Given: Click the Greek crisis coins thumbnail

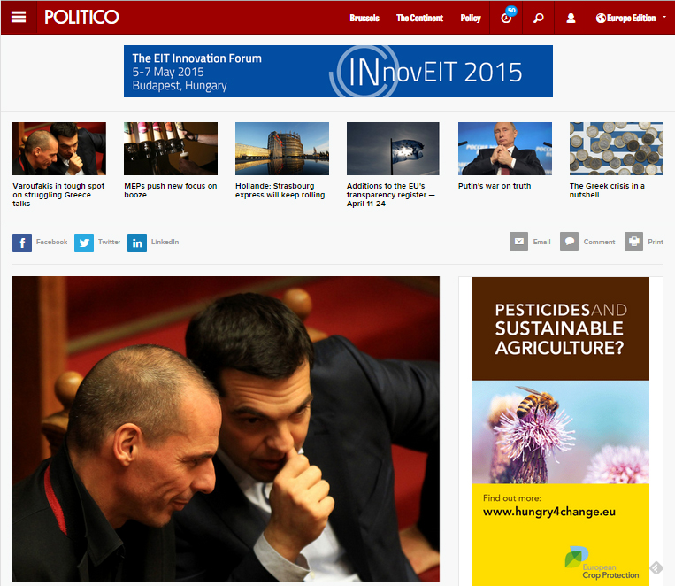Looking at the screenshot, I should [617, 149].
